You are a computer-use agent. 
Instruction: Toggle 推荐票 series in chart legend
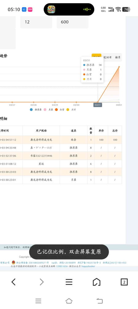coord(36,109)
